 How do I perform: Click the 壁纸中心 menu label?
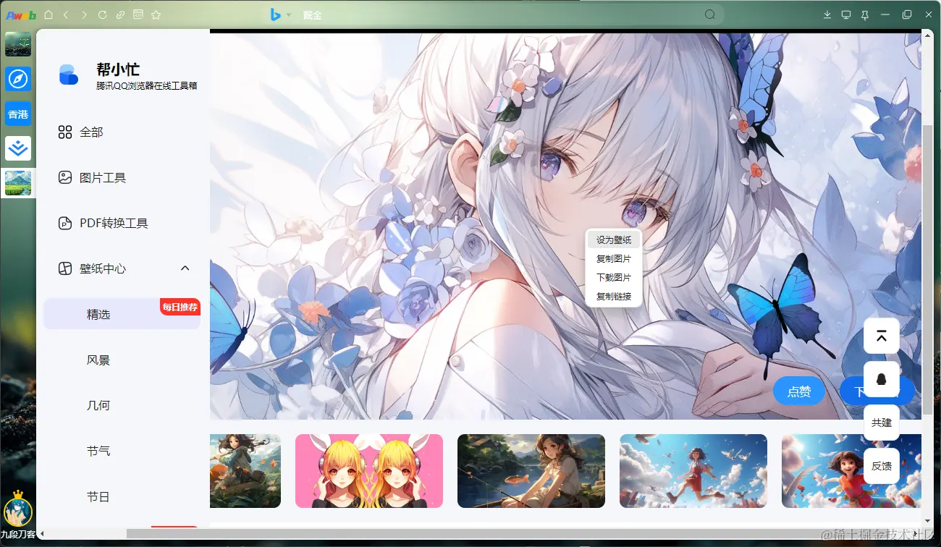(x=103, y=269)
